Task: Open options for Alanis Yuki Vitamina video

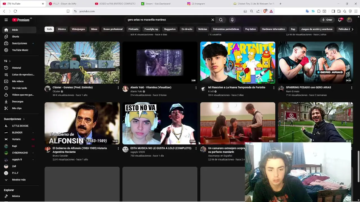Action: point(196,88)
